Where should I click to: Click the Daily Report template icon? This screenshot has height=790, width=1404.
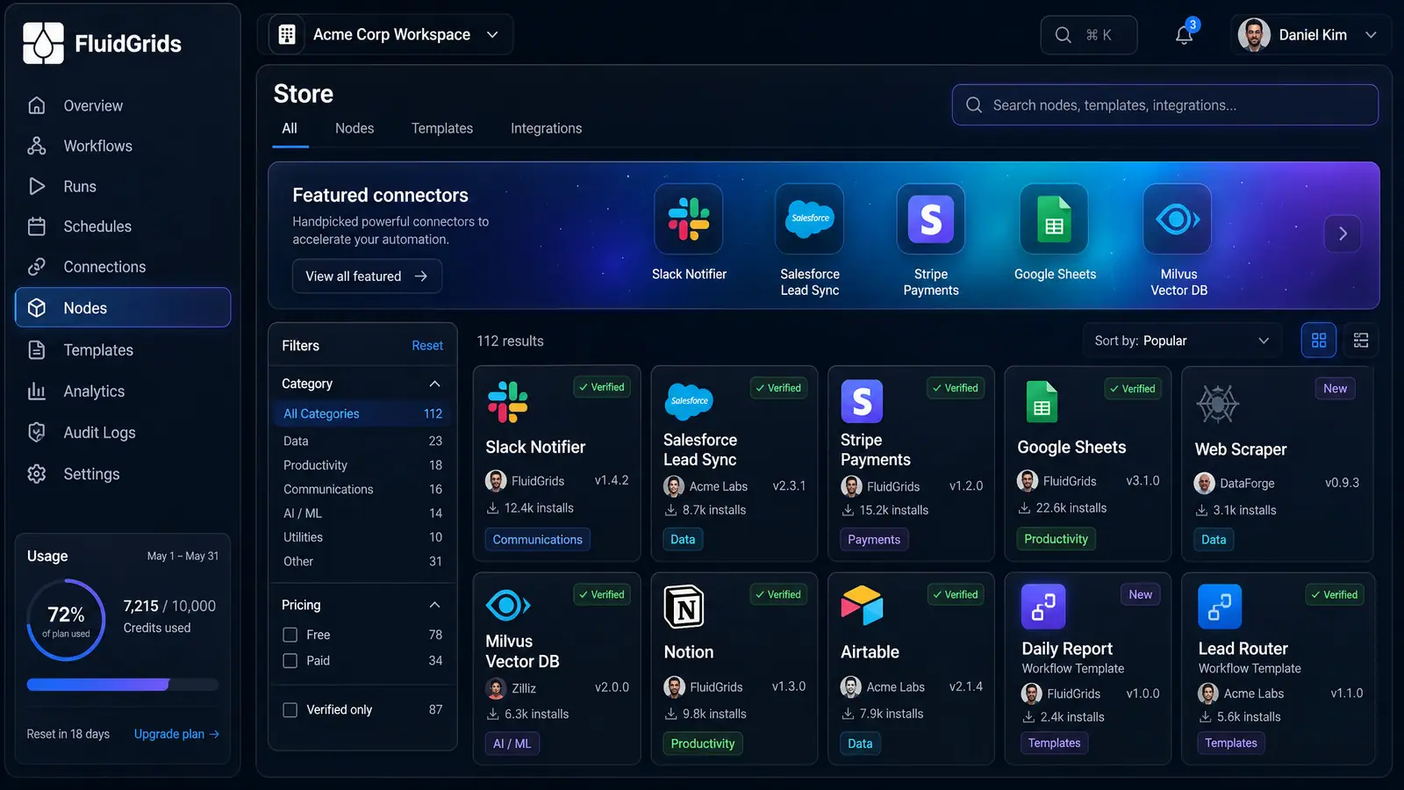[1043, 607]
